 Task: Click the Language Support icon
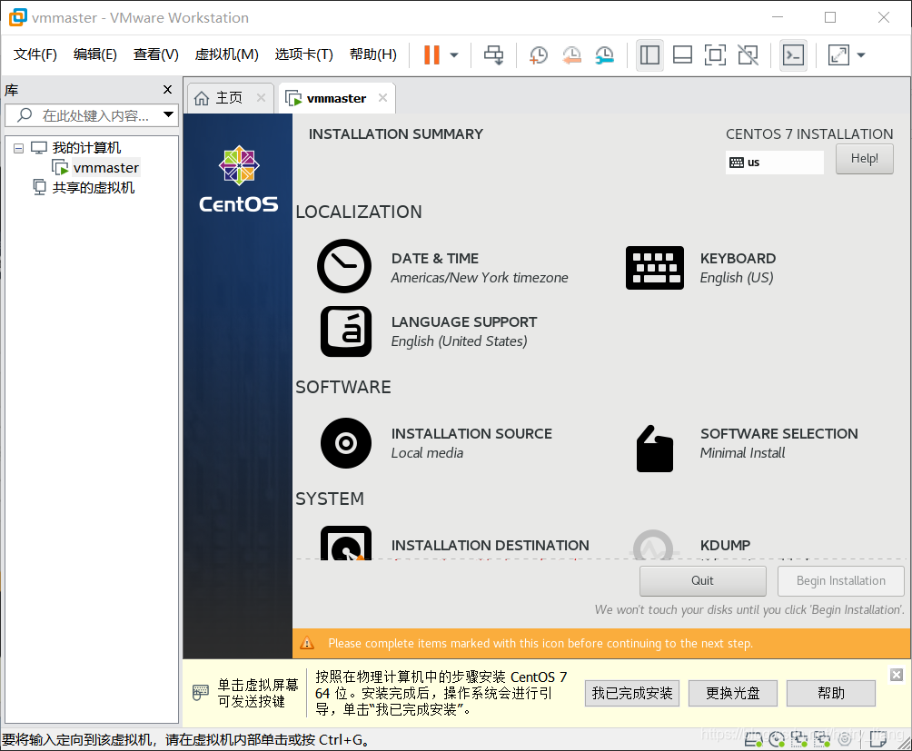click(x=346, y=331)
